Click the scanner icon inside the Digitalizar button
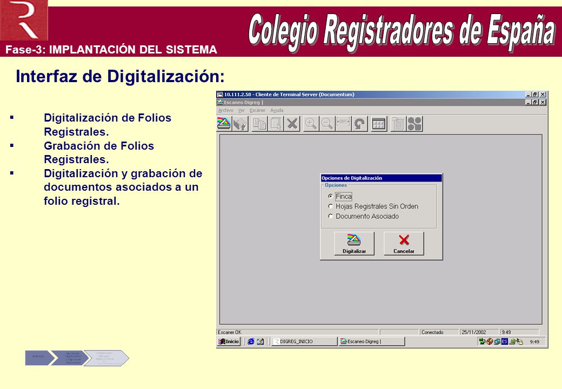 (354, 240)
